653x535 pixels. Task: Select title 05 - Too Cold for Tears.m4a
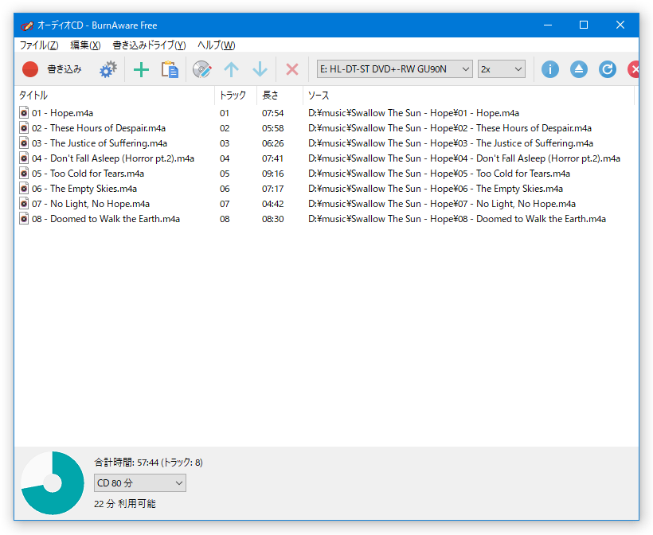88,174
